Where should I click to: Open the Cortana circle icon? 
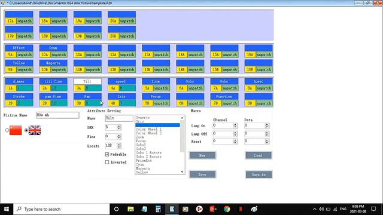coord(117,209)
